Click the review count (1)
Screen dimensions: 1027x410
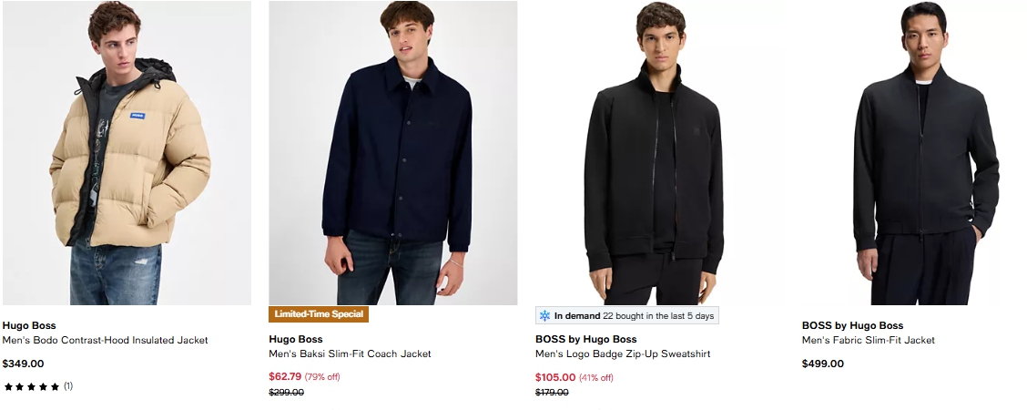(68, 386)
